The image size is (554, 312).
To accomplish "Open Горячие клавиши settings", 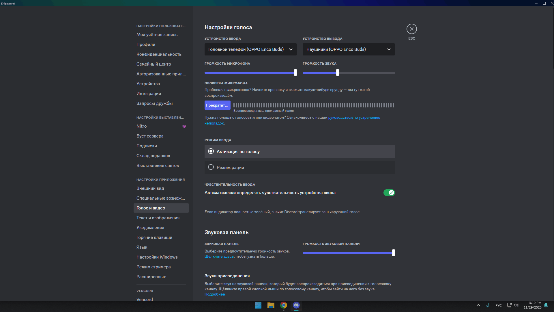I will click(161, 237).
